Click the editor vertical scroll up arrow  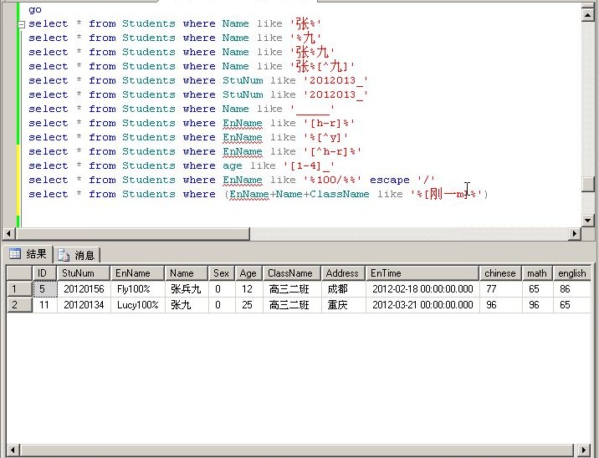pos(587,14)
